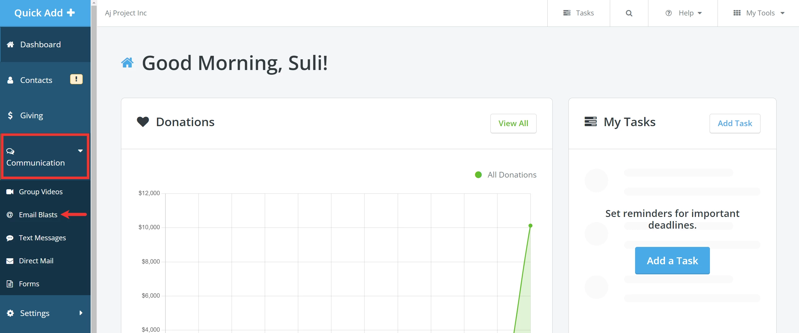Click the All Donations legend label
Viewport: 799px width, 333px height.
512,175
